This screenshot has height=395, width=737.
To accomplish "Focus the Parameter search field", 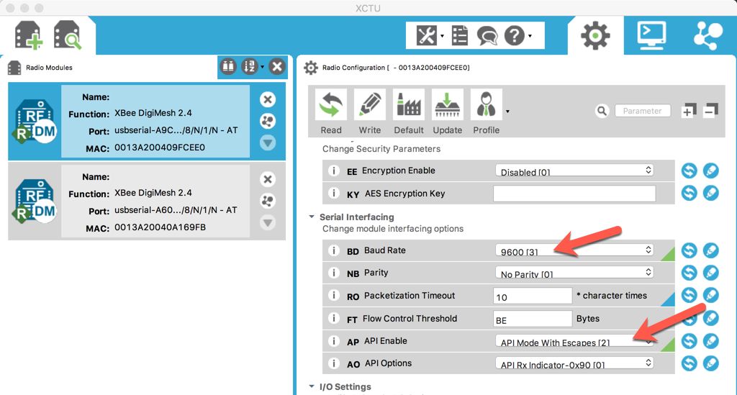I will point(643,111).
